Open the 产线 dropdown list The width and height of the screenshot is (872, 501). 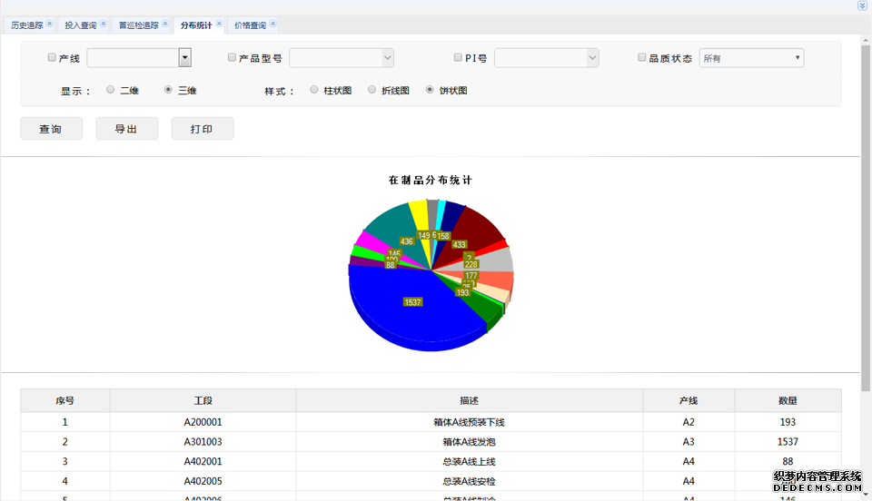pos(184,58)
